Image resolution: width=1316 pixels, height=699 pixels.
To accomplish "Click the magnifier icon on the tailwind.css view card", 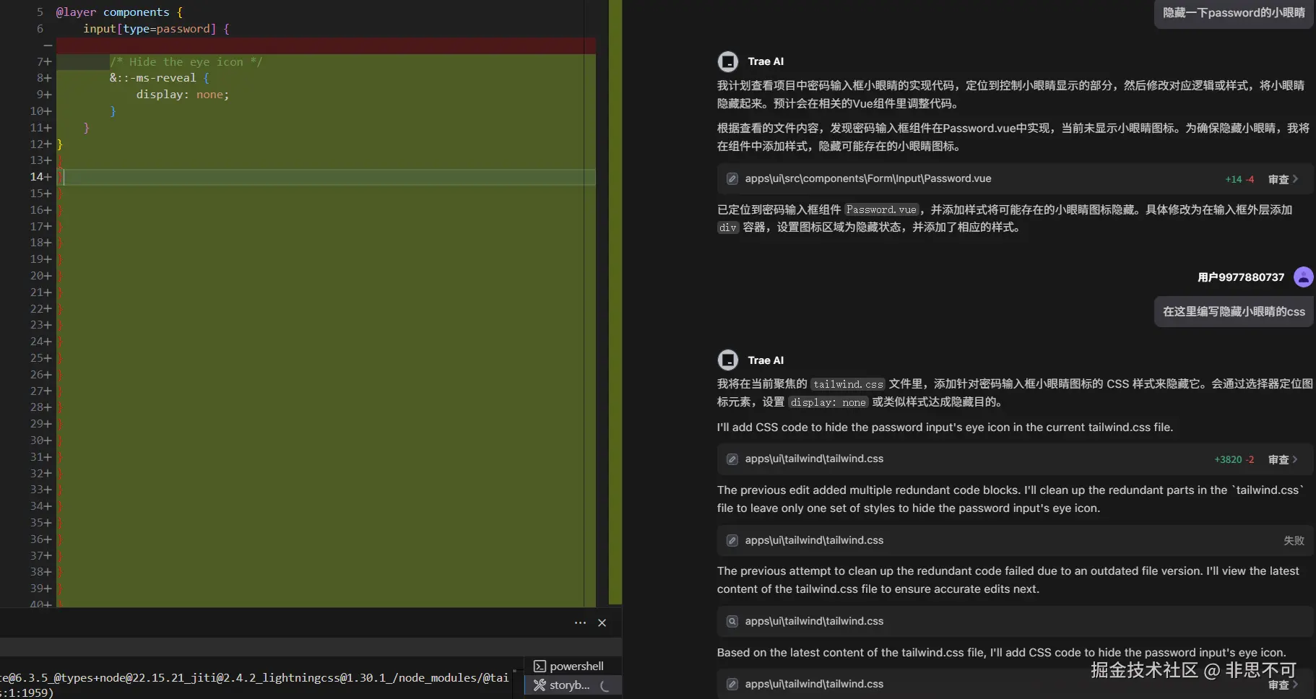I will [732, 621].
